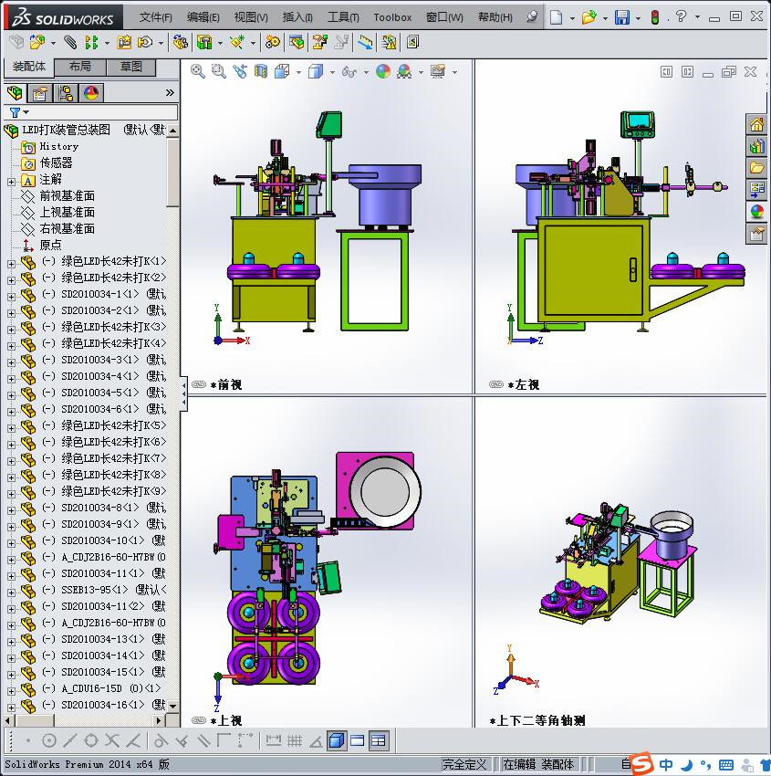771x776 pixels.
Task: Click the Rebuild traffic light icon
Action: tap(655, 17)
